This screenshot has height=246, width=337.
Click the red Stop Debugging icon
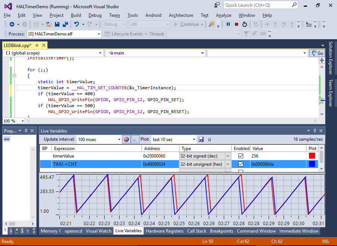[x=237, y=24]
